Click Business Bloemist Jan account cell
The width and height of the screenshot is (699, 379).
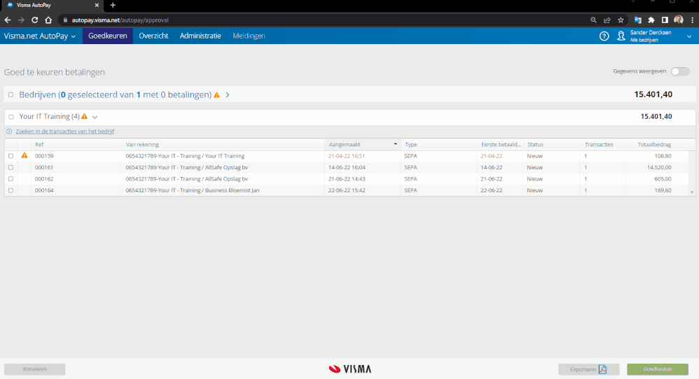(192, 190)
